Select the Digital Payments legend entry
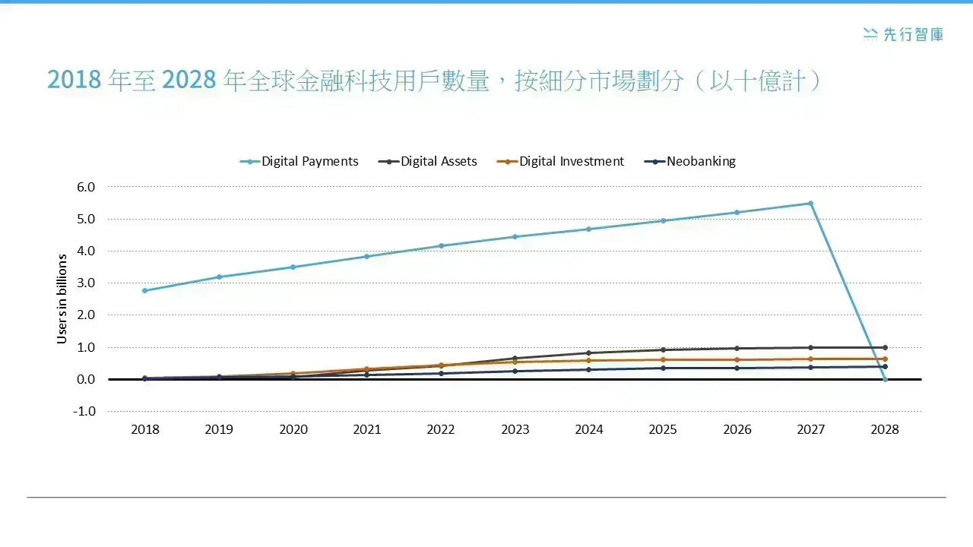The height and width of the screenshot is (547, 973). [x=299, y=161]
